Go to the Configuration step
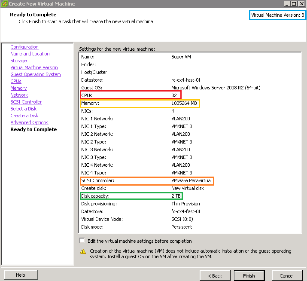The image size is (307, 281). click(24, 47)
